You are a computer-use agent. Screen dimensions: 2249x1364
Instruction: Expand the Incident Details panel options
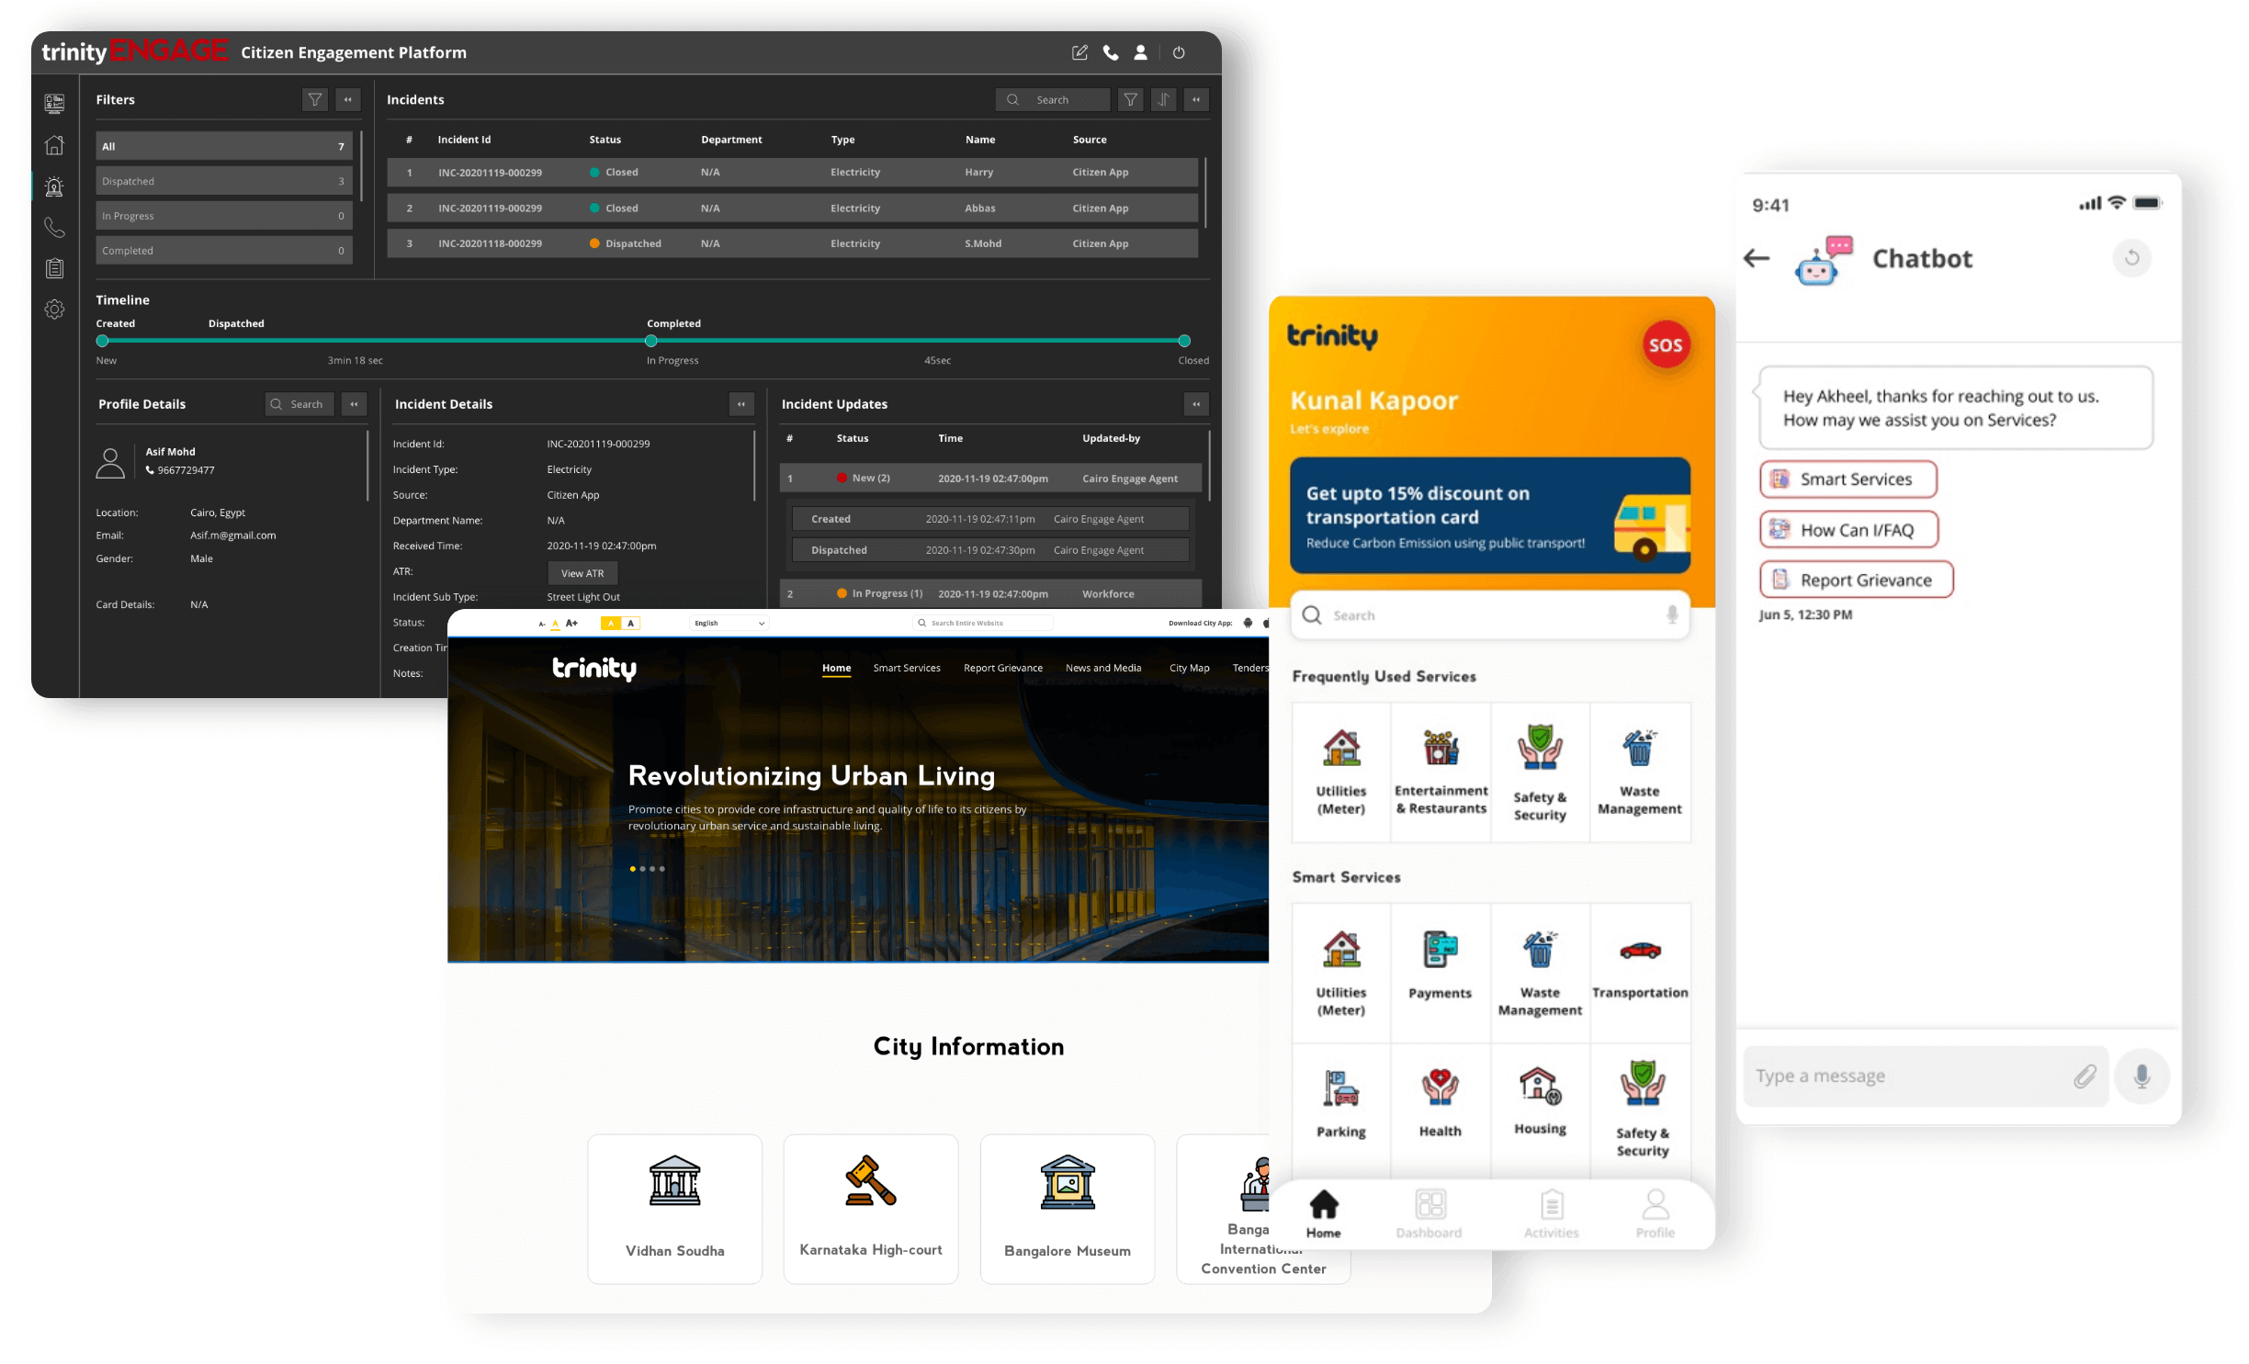pos(742,403)
